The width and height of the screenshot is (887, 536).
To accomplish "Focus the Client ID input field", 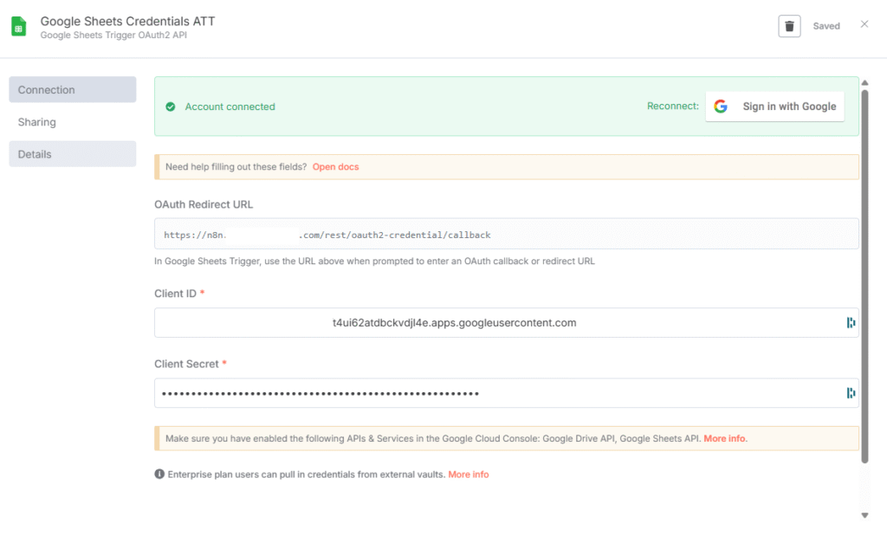I will (494, 323).
